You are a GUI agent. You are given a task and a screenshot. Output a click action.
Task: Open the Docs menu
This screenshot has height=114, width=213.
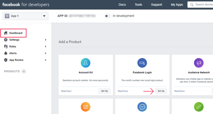click(x=122, y=5)
